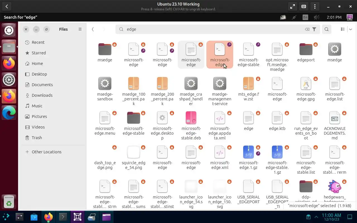Select the microsoft-edge-stable.deb package

click(x=191, y=118)
